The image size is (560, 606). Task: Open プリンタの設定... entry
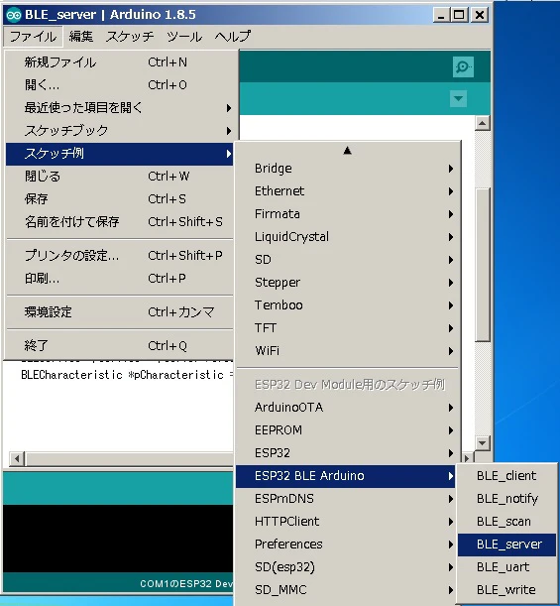coord(120,256)
